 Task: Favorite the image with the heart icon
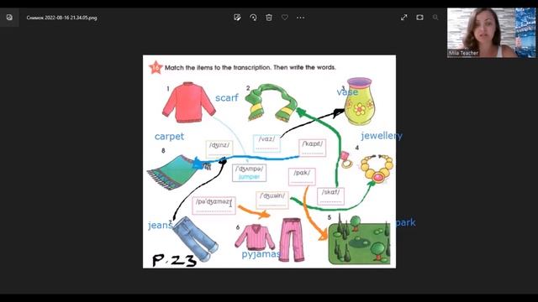(285, 18)
